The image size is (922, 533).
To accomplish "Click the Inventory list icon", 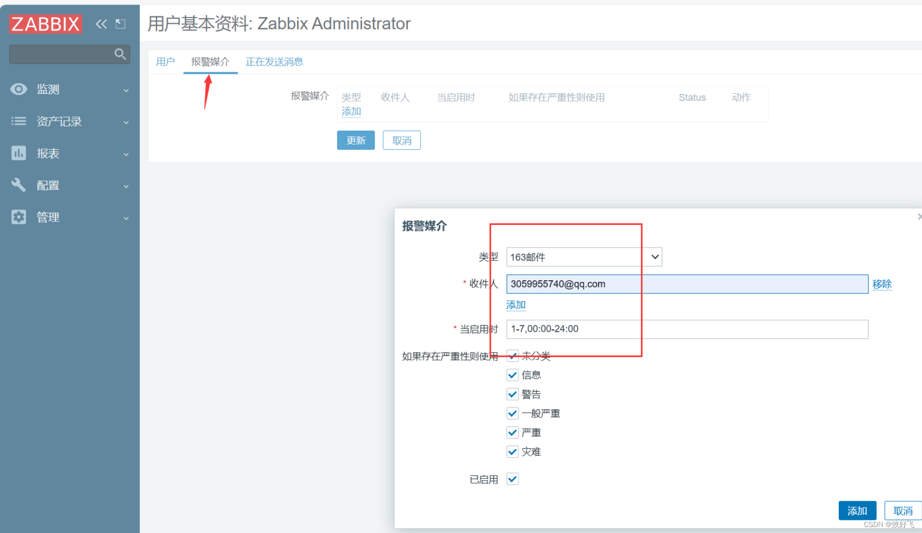I will point(19,121).
